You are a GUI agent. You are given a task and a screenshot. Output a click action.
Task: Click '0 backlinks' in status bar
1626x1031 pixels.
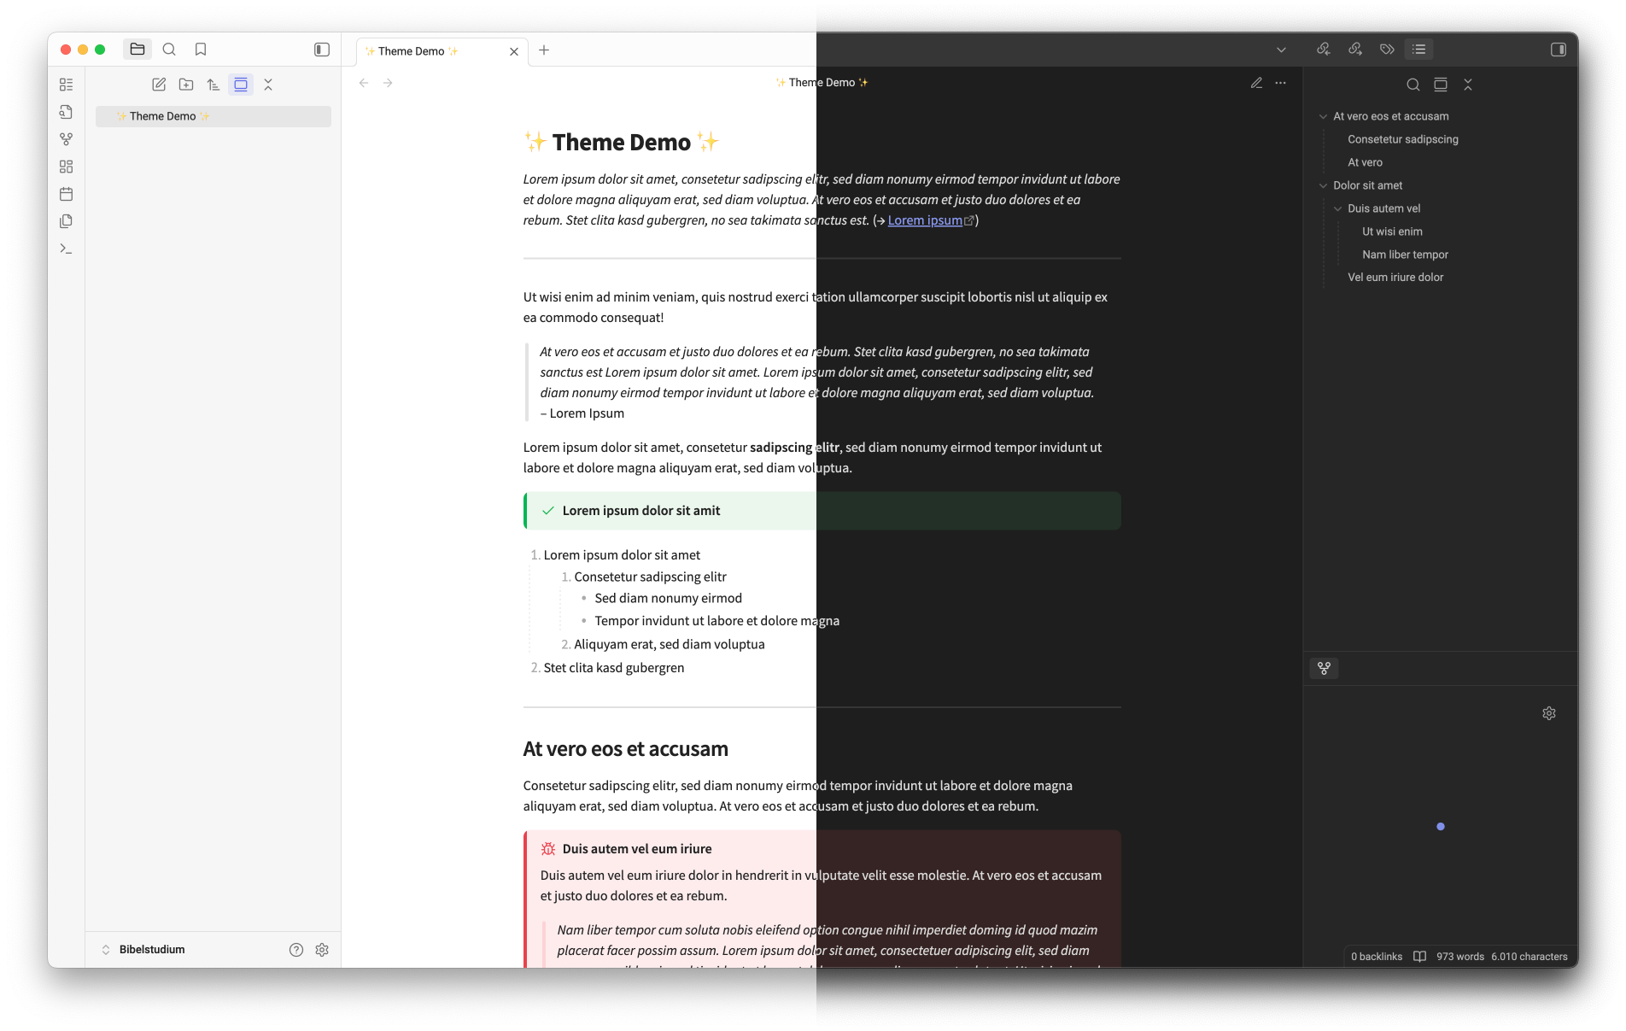click(x=1377, y=957)
